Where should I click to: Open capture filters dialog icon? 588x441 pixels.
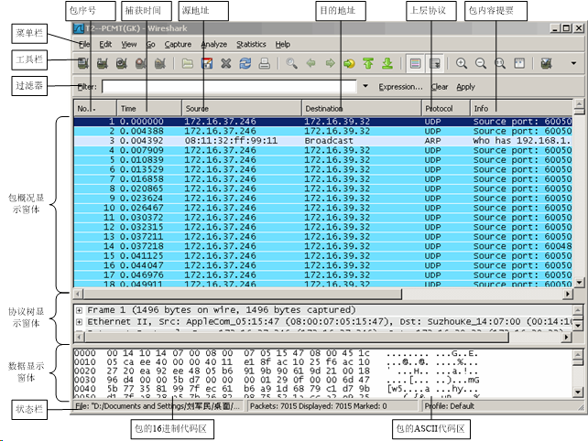[547, 63]
